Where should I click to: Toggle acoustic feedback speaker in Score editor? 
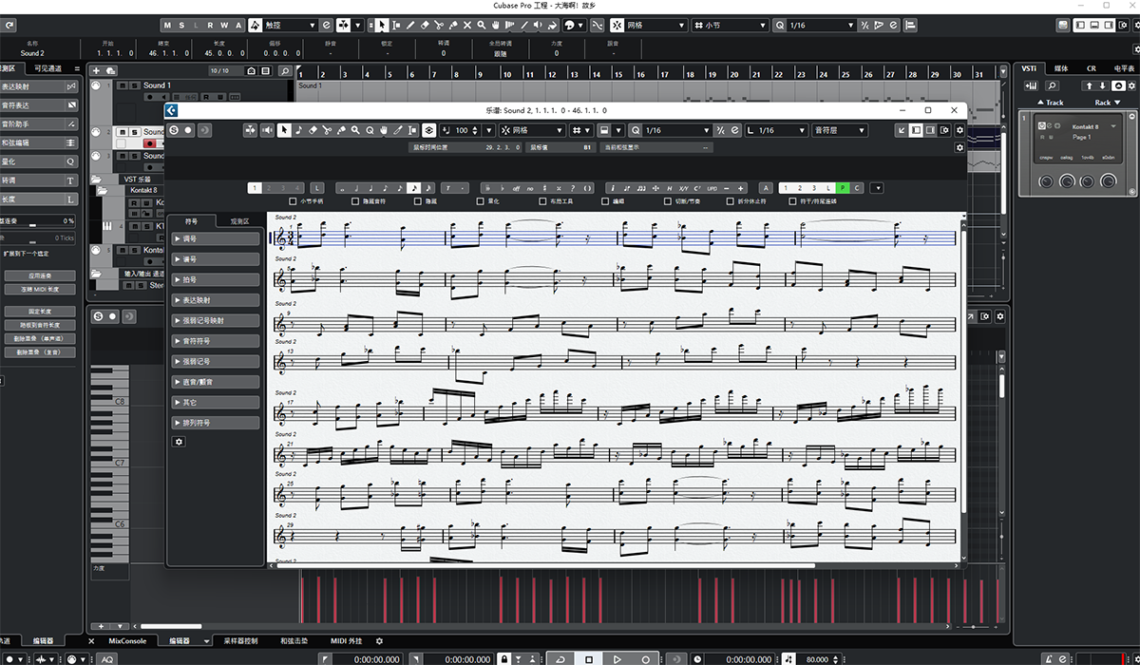tap(268, 130)
